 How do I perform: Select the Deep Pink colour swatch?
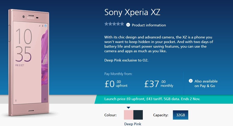129,115
